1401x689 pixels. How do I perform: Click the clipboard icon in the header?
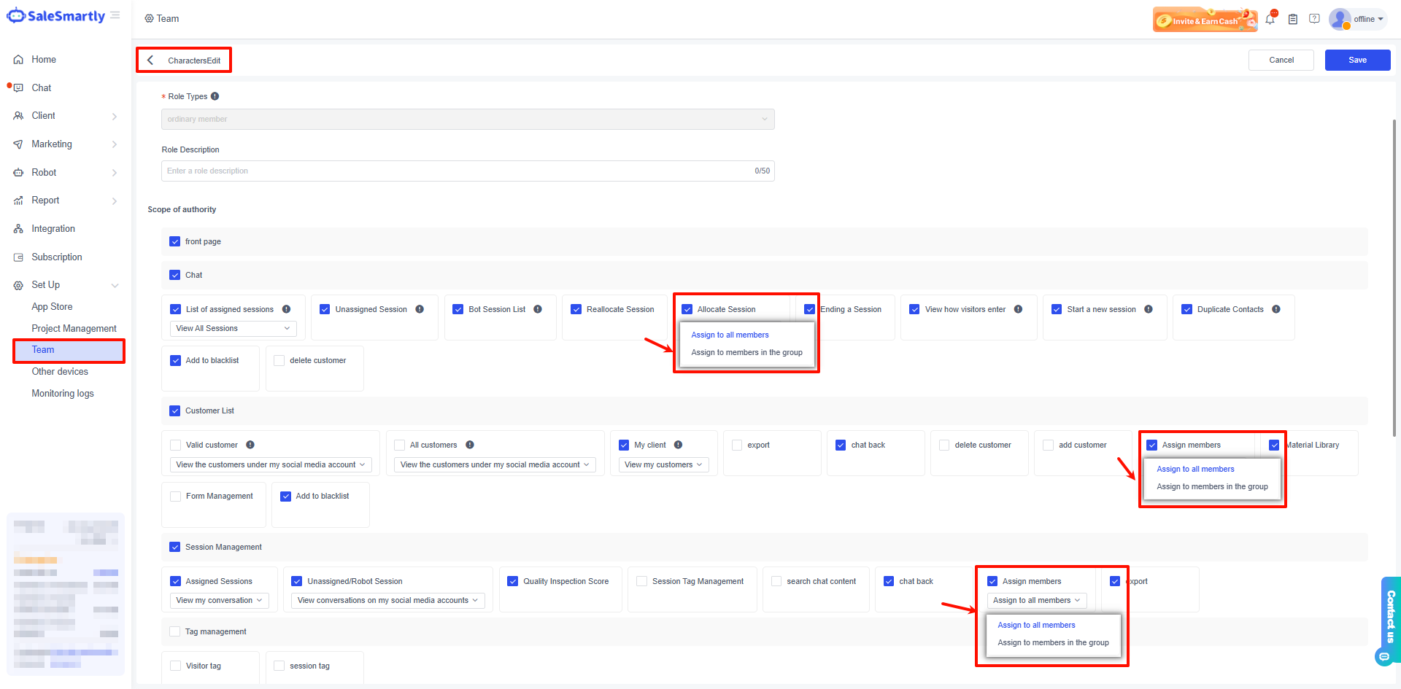pyautogui.click(x=1292, y=20)
